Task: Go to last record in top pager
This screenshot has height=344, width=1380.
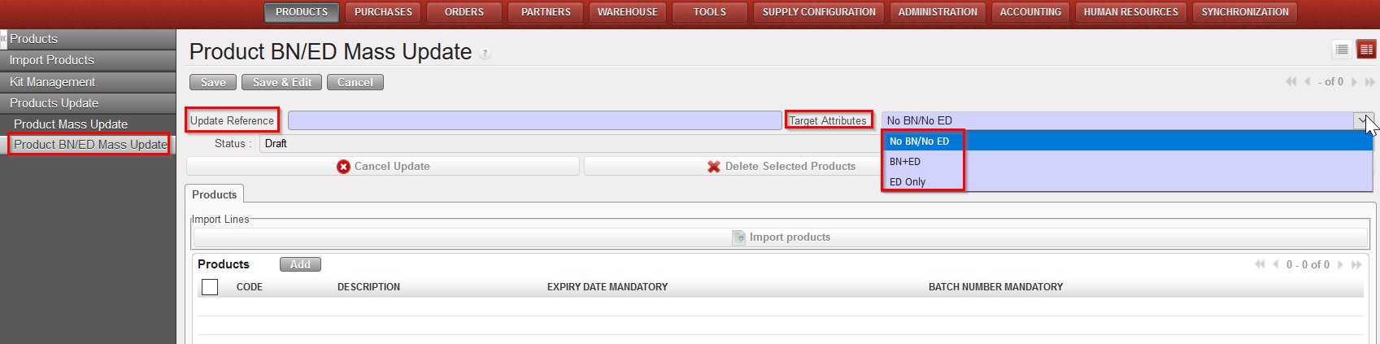Action: 1369,81
